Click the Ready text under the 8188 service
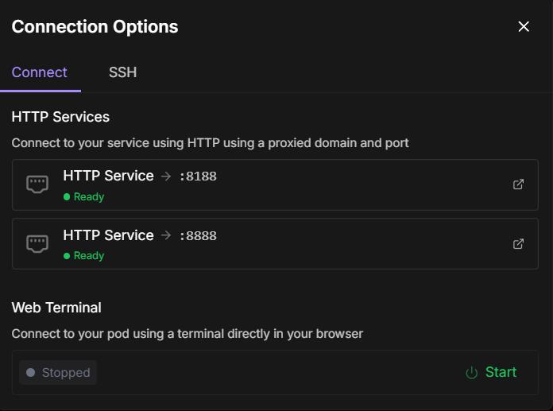The width and height of the screenshot is (553, 411). pos(89,196)
